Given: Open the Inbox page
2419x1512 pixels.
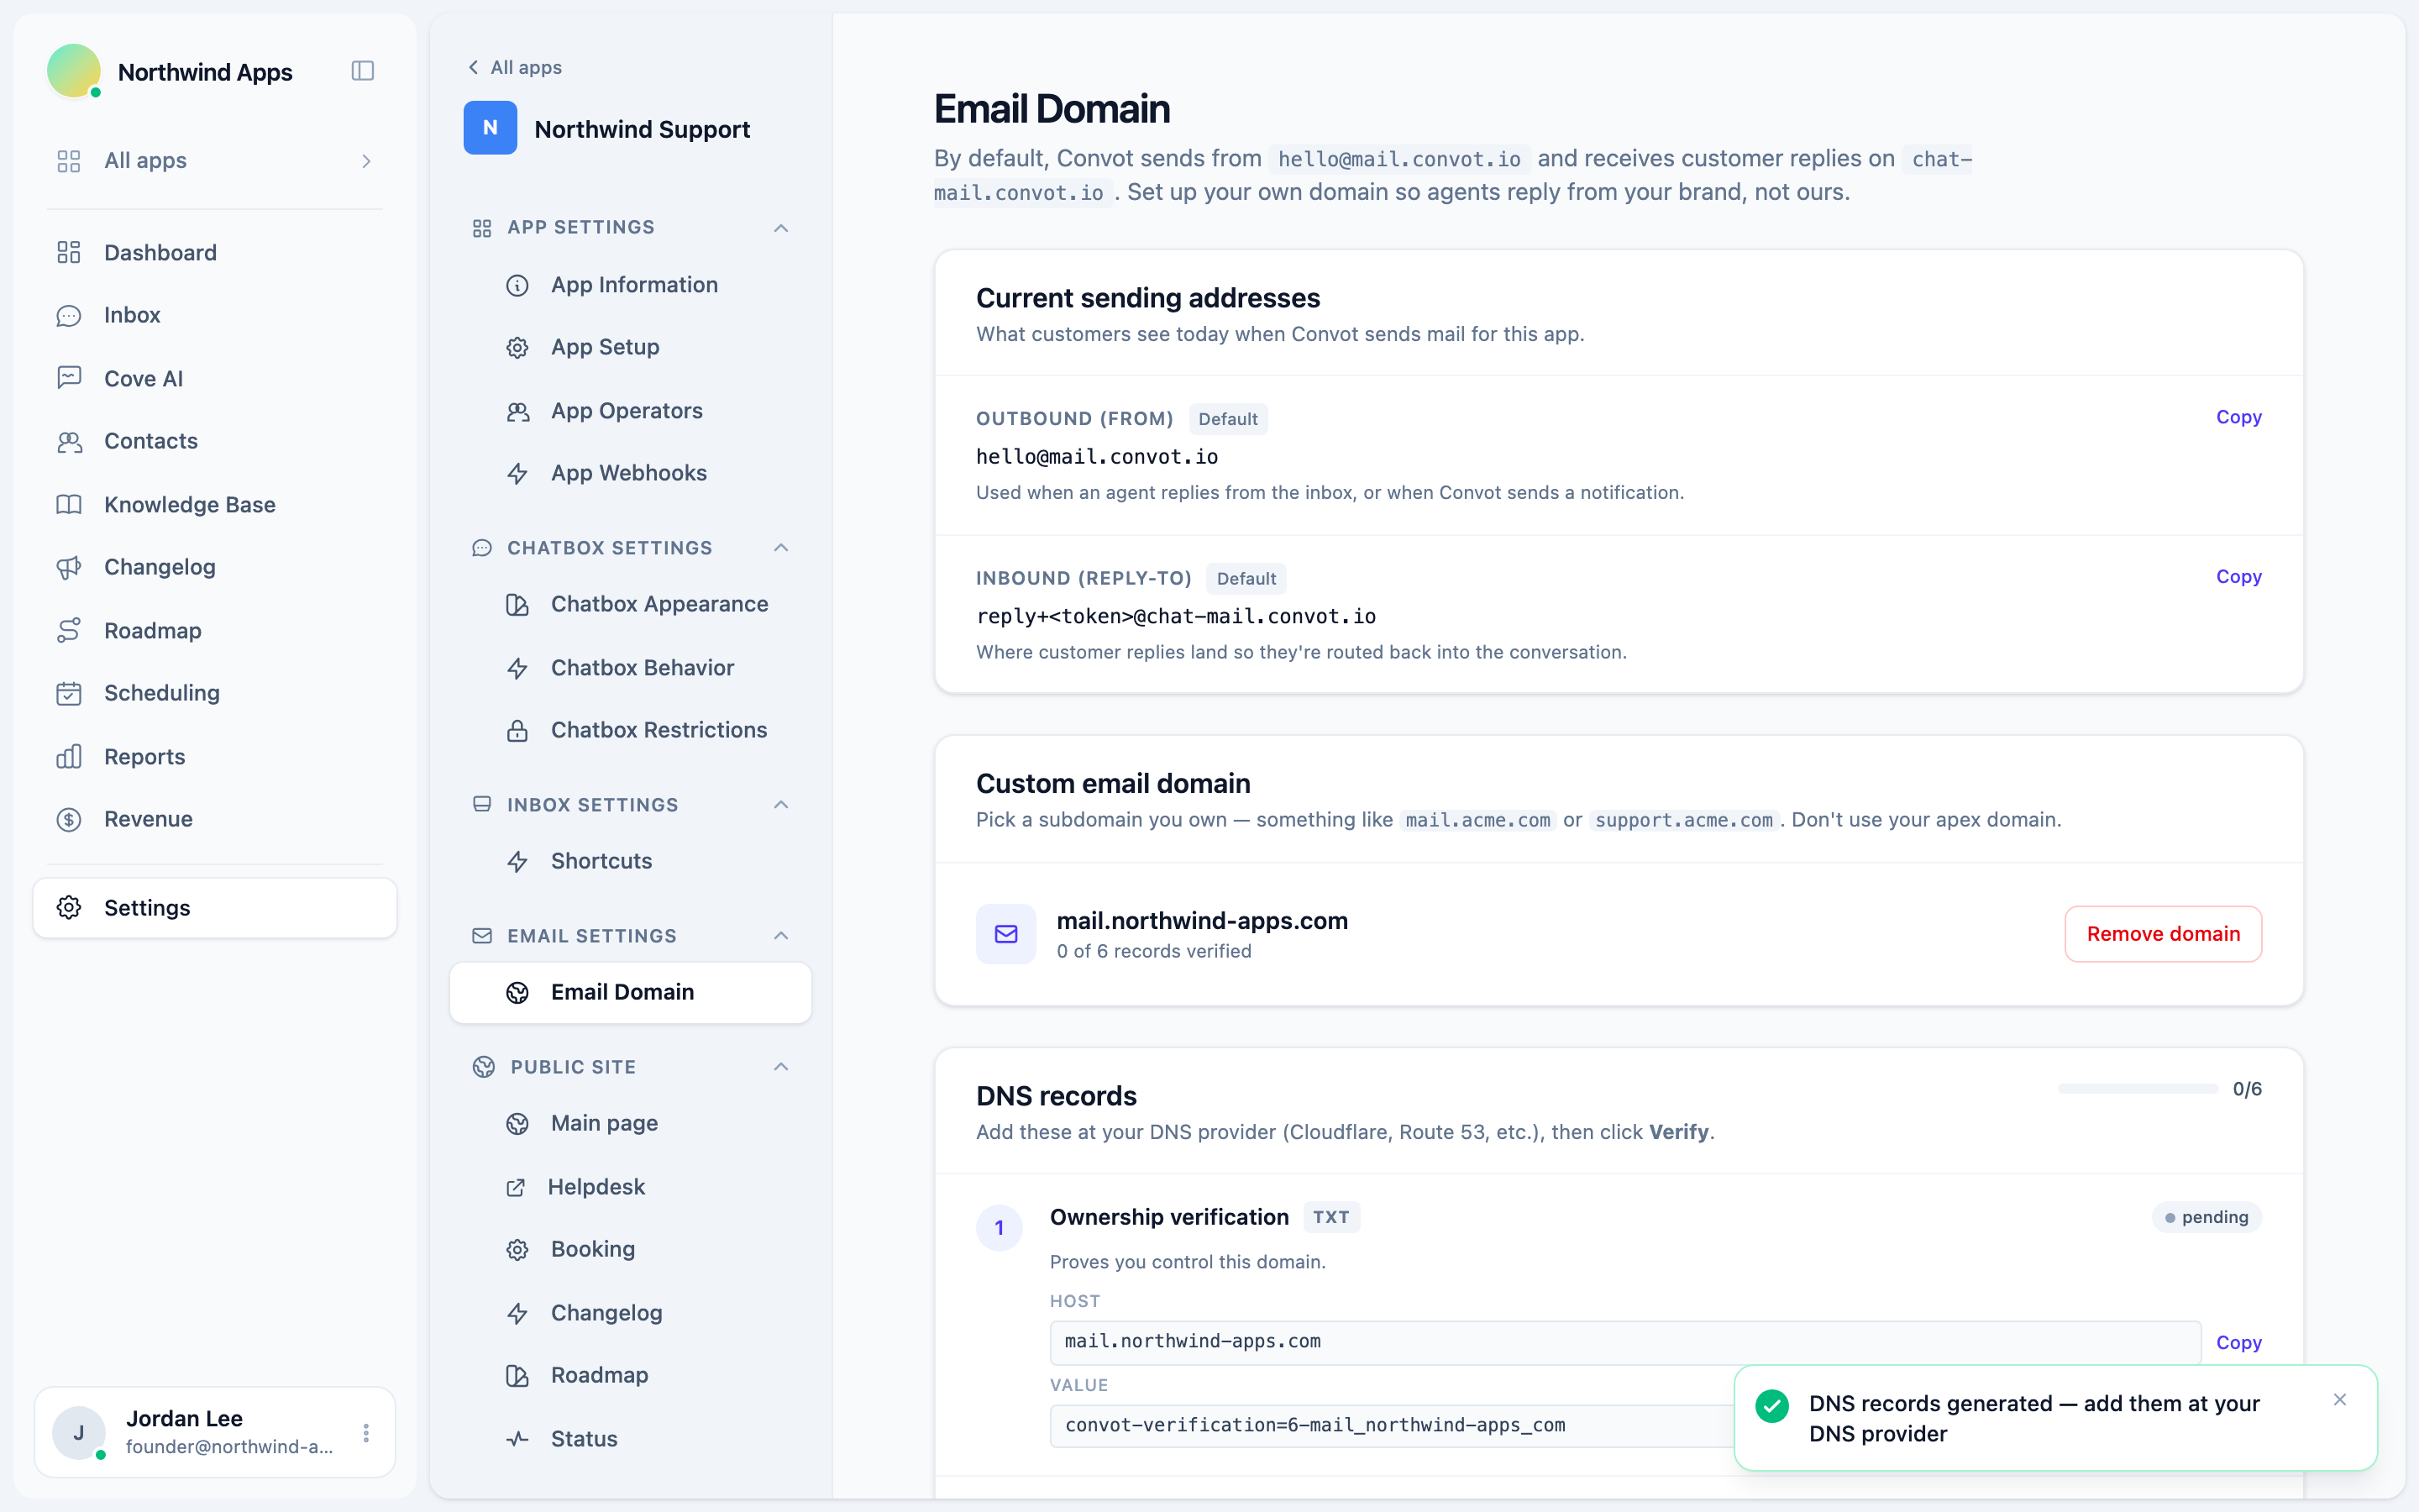Looking at the screenshot, I should pos(215,315).
